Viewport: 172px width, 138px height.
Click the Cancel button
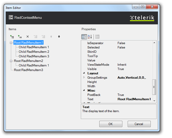139,124
